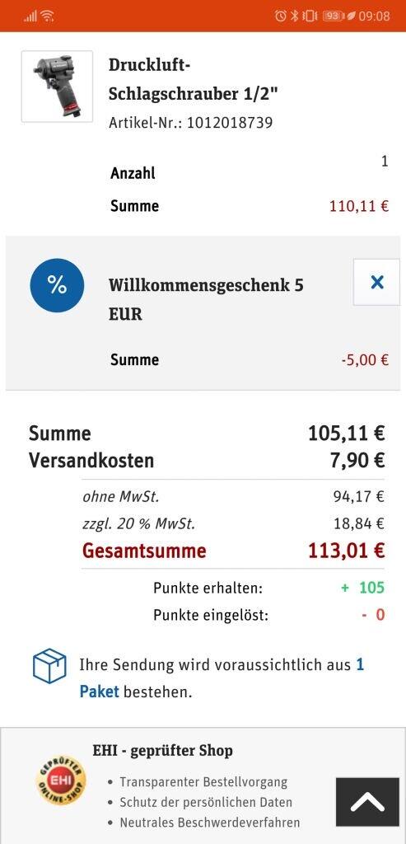Tap the signal strength icon
The width and height of the screenshot is (406, 844).
pos(30,16)
